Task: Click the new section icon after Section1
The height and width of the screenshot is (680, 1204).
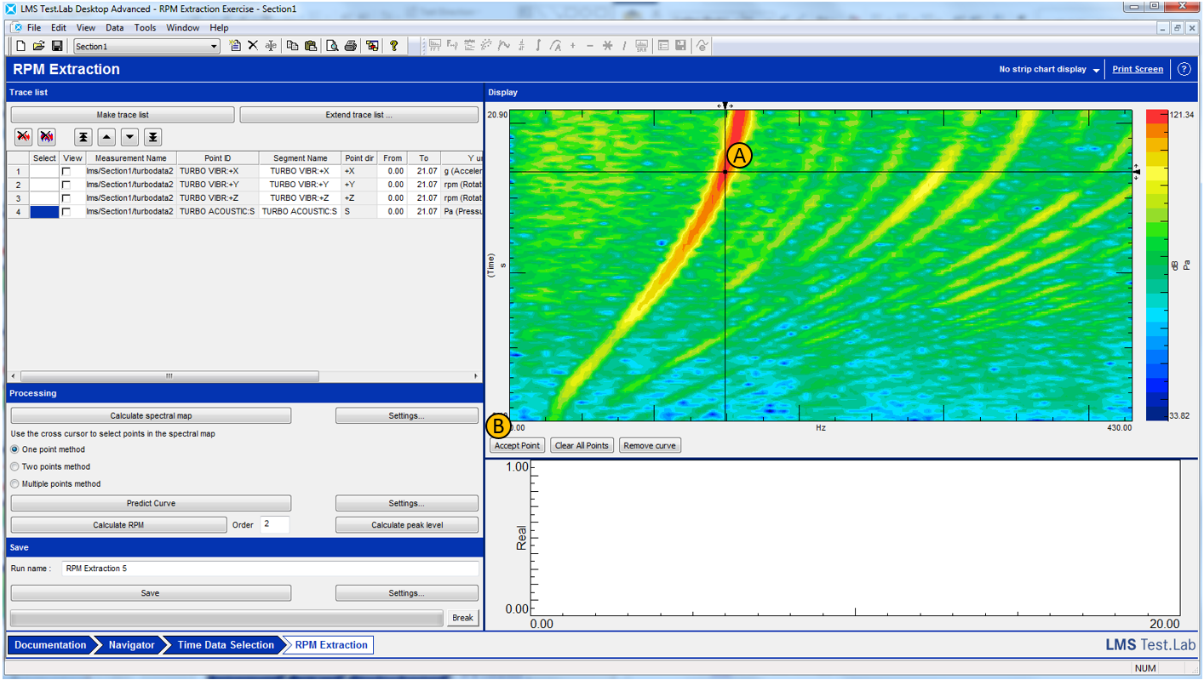Action: click(235, 46)
